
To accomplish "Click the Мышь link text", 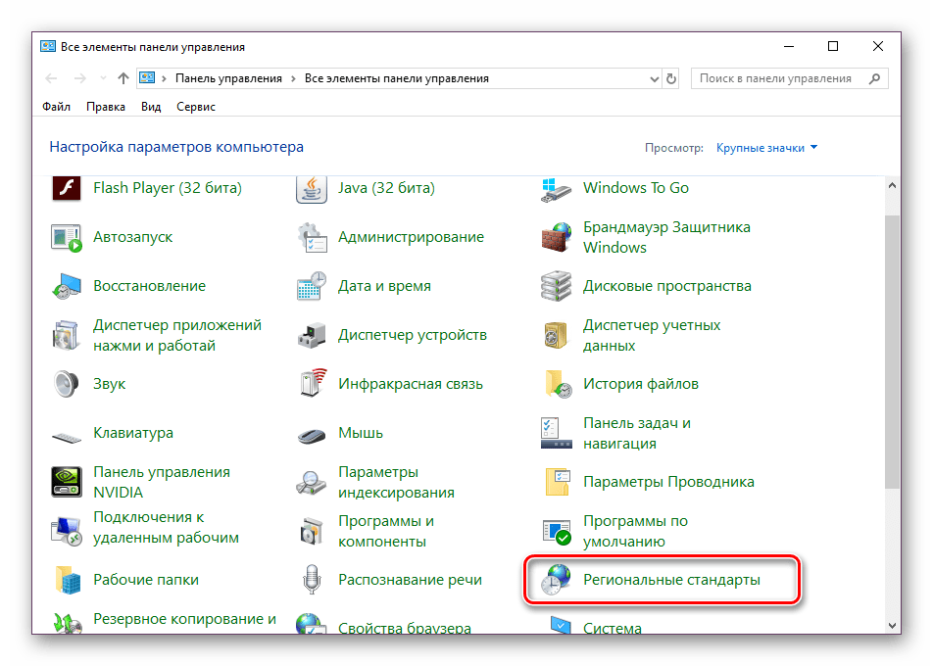I will tap(361, 433).
